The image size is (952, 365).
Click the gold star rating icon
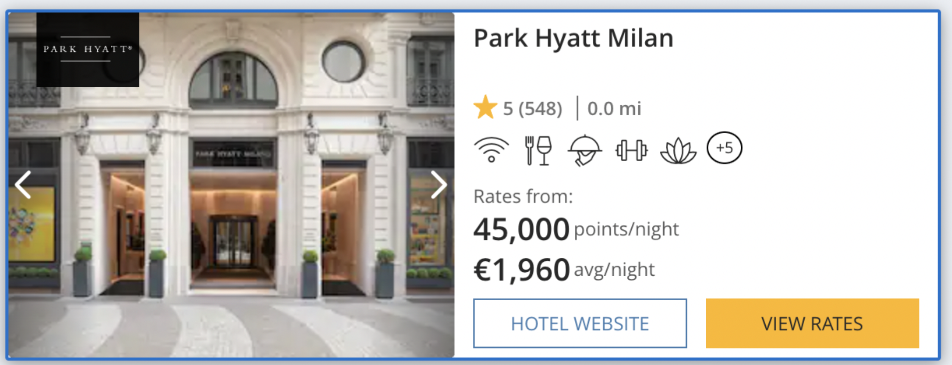coord(485,108)
